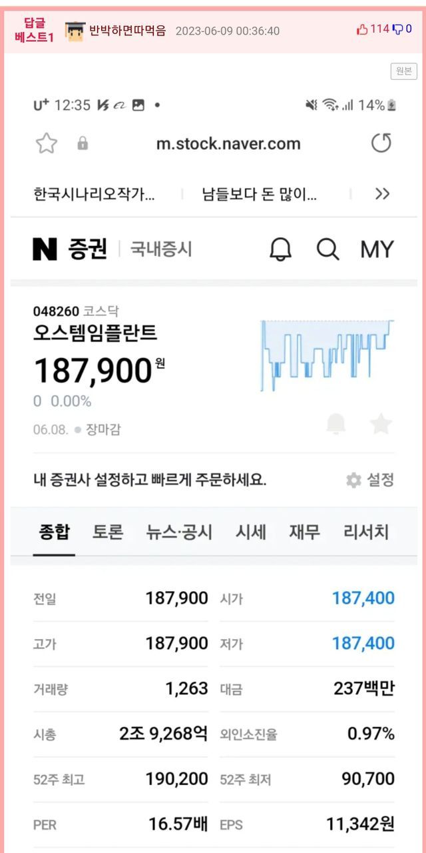Click the bookmark star in address bar
This screenshot has width=426, height=853.
46,143
